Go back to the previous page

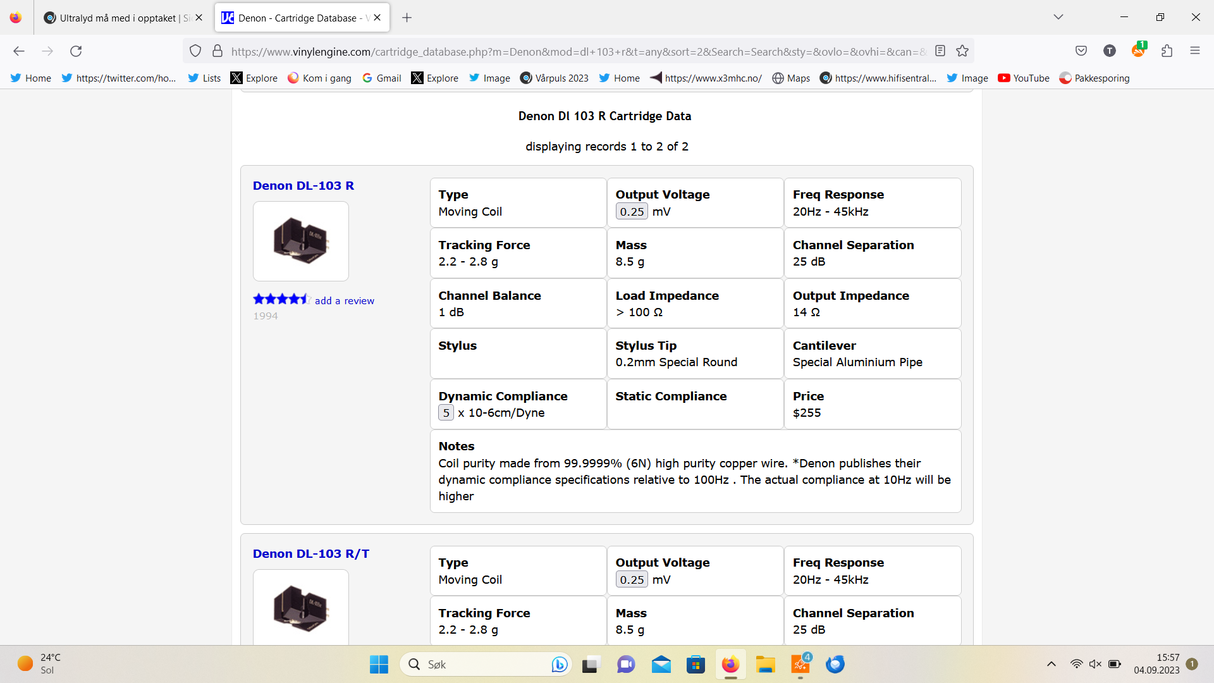tap(19, 51)
